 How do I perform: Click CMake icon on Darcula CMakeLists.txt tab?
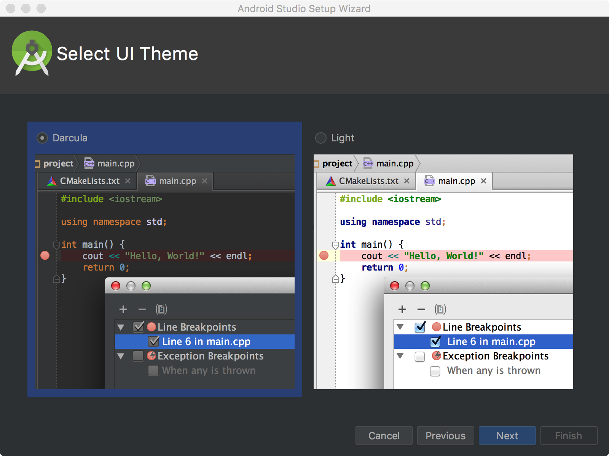(52, 181)
